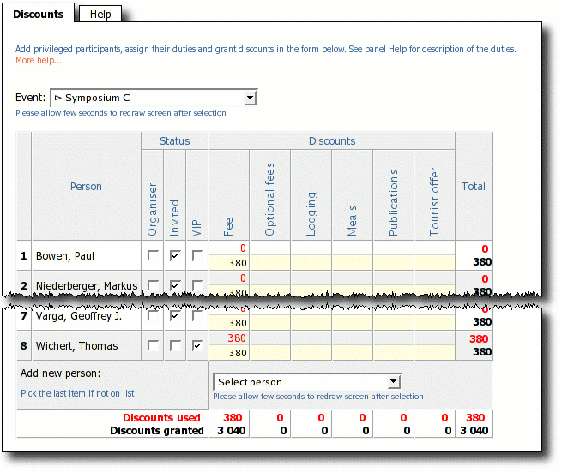Uncheck Invited for Varga, Geoffrey J.
Screen dimensions: 562x472
[175, 316]
